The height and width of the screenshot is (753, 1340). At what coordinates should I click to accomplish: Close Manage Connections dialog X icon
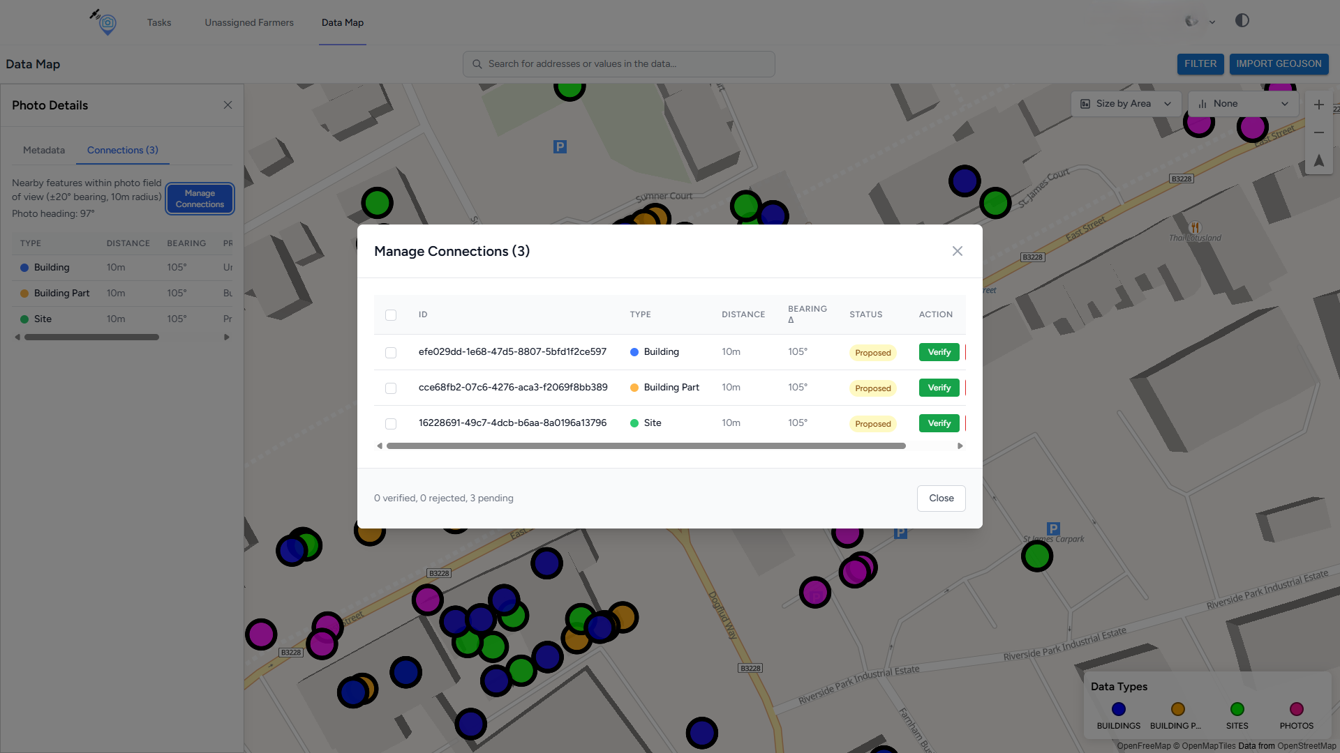957,251
